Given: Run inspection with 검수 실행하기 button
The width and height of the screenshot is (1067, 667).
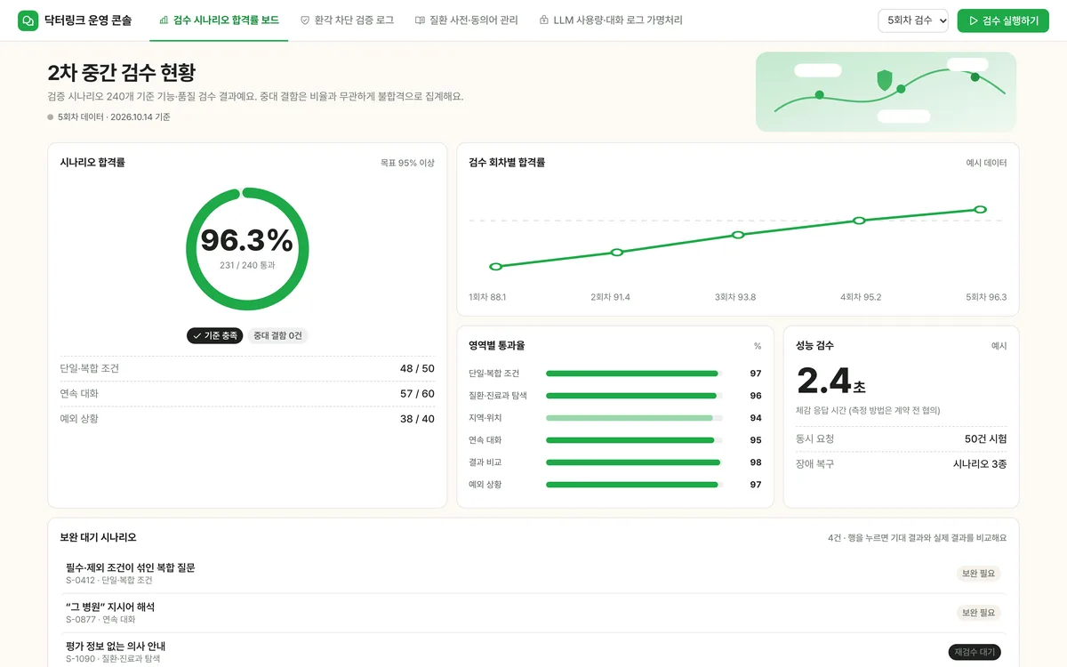Looking at the screenshot, I should point(1003,20).
